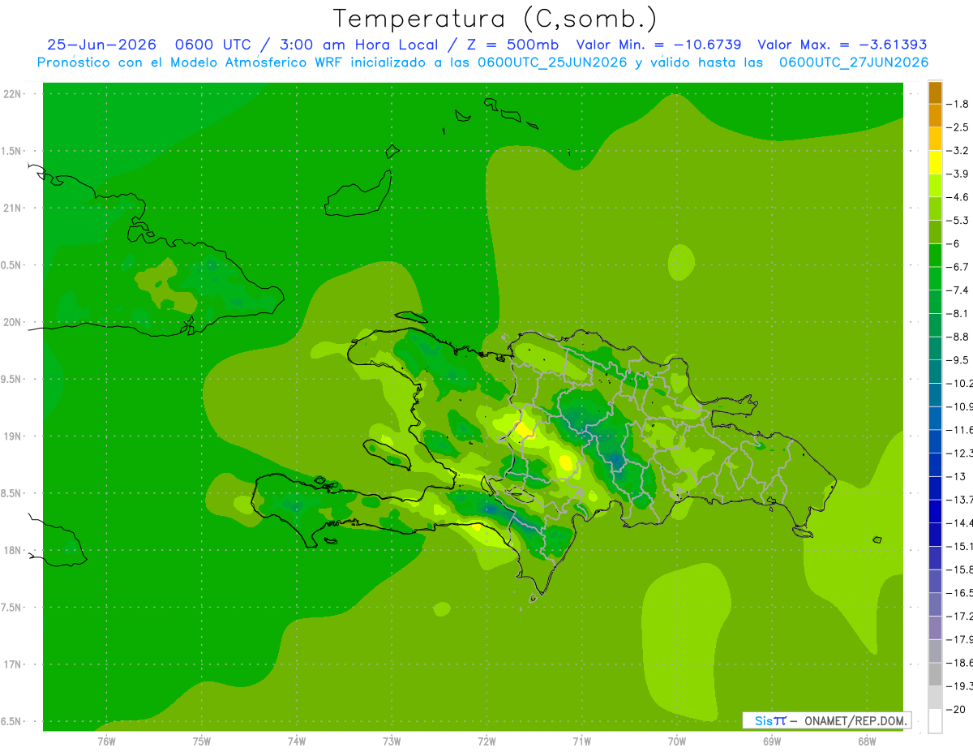Click the 'Valor Max. = -3.61393' readout
The image size is (973, 752).
[842, 45]
